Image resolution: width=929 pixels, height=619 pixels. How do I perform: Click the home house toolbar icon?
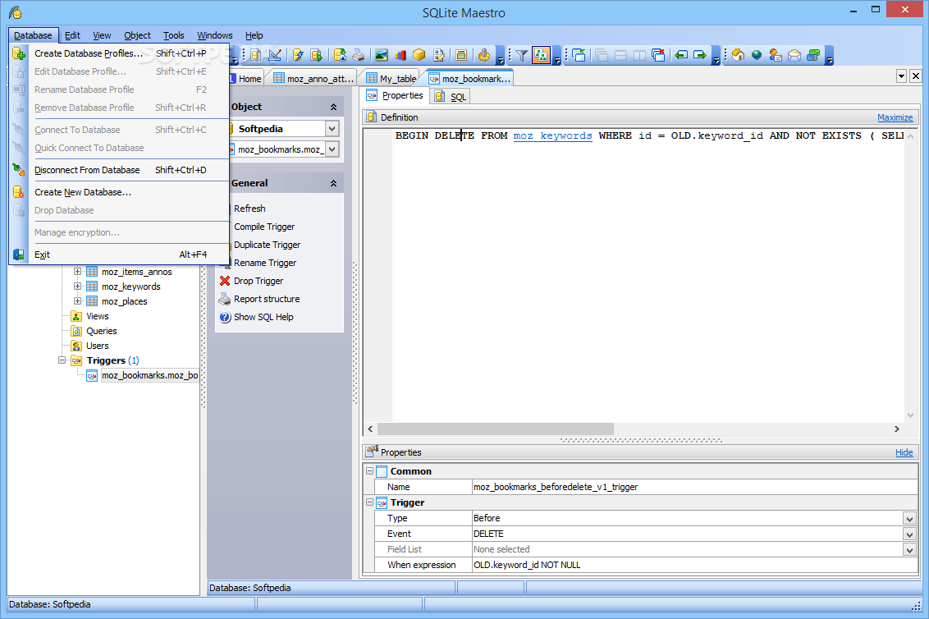(x=739, y=55)
